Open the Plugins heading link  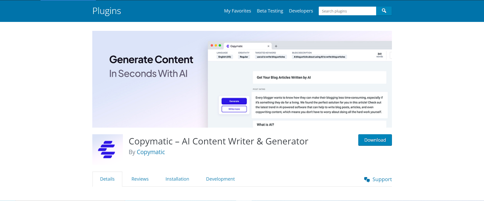point(107,11)
